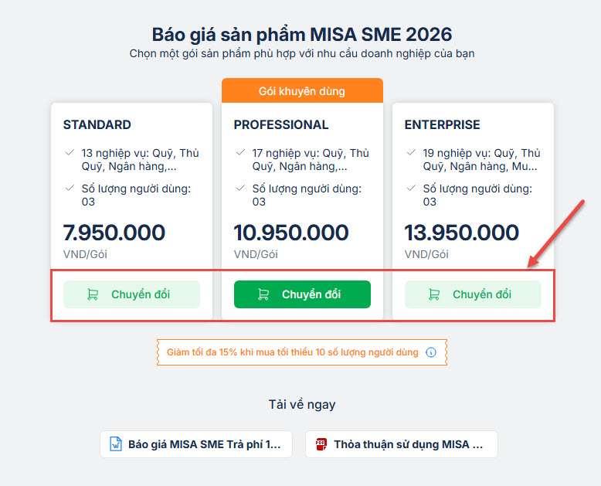601x486 pixels.
Task: Select the Gói khuyên dùng orange label
Action: 302,91
